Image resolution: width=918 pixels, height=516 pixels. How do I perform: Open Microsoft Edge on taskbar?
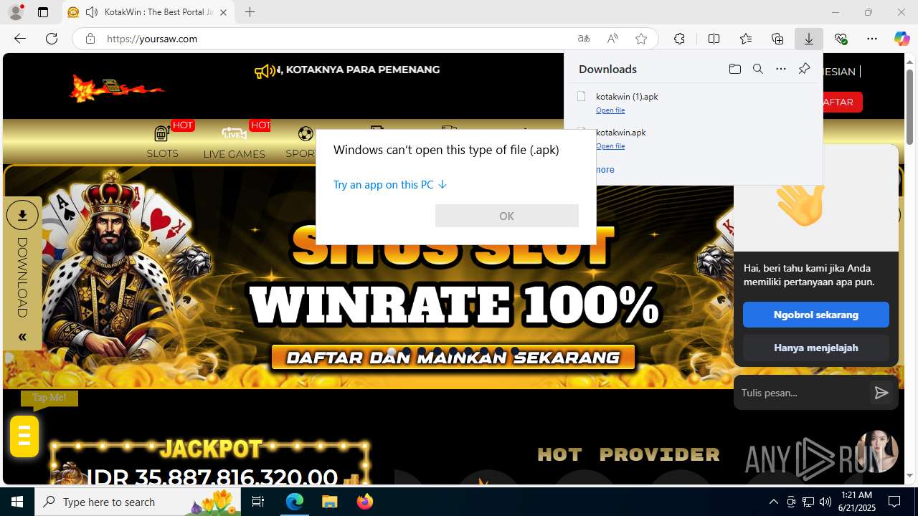click(x=295, y=502)
